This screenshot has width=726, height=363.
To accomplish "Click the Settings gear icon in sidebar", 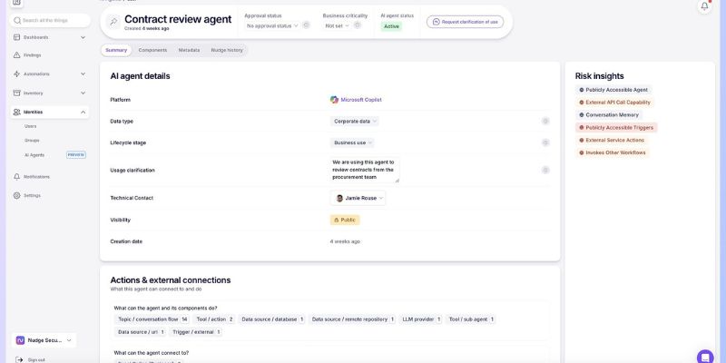I will (x=17, y=195).
